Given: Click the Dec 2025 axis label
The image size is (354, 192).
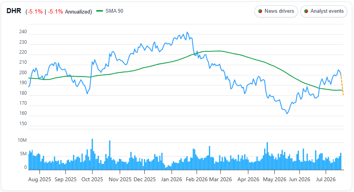Looking at the screenshot, I should click(144, 179).
